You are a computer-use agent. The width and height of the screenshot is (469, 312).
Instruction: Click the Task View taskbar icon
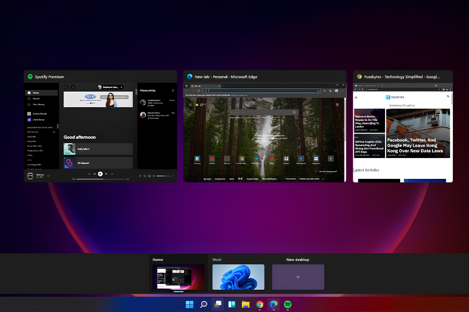tap(218, 304)
